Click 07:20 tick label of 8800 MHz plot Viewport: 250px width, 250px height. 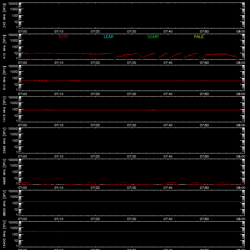[x=95, y=219]
